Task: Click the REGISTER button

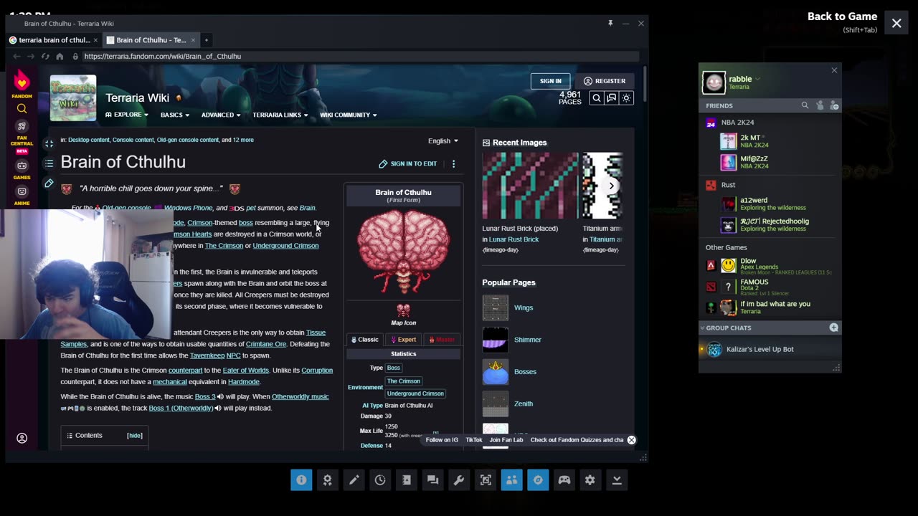Action: (x=605, y=81)
